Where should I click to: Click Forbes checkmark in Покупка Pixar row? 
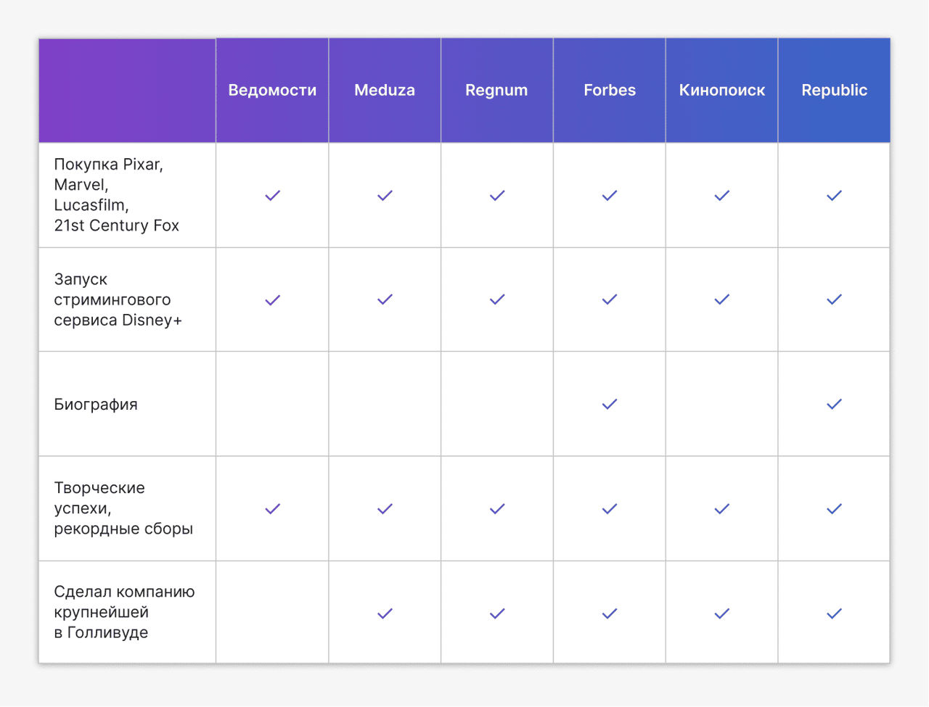tap(610, 195)
